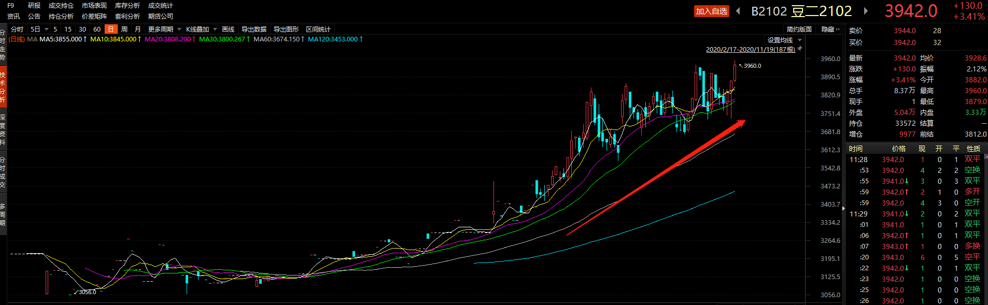Click MA10:3845.000 indicator label

(x=116, y=39)
